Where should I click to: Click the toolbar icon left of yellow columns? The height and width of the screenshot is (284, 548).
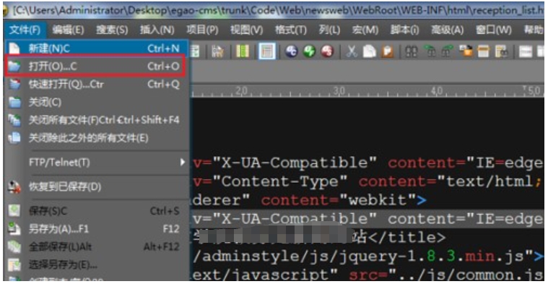(218, 52)
